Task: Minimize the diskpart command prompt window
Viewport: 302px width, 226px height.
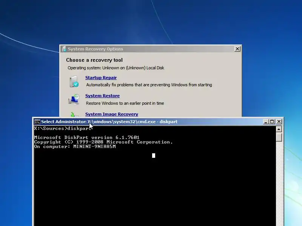Action: (x=266, y=122)
